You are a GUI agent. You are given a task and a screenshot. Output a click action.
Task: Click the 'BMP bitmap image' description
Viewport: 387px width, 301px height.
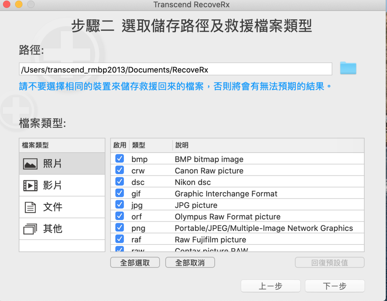(209, 160)
